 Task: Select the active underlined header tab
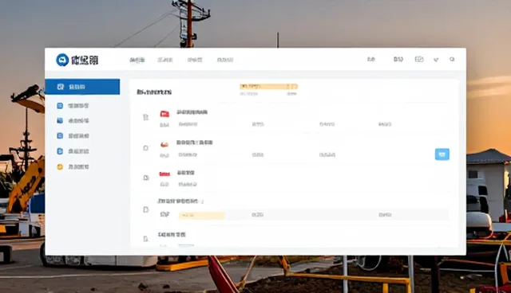137,60
